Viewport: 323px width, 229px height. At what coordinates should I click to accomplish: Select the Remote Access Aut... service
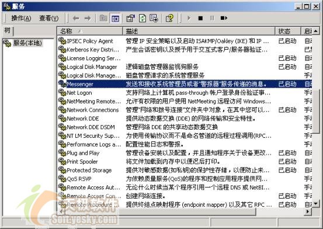pos(93,188)
